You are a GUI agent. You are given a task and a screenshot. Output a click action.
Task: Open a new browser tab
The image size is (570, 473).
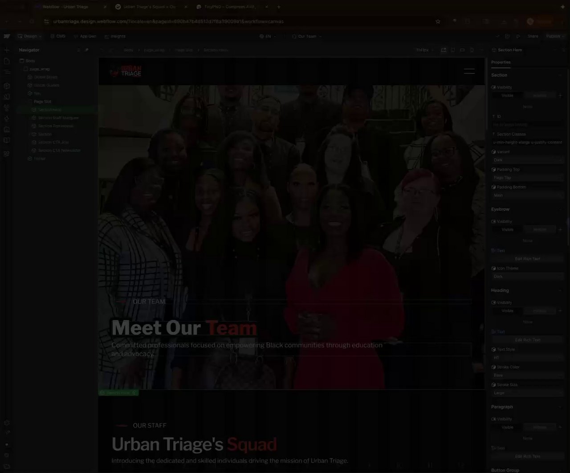279,7
